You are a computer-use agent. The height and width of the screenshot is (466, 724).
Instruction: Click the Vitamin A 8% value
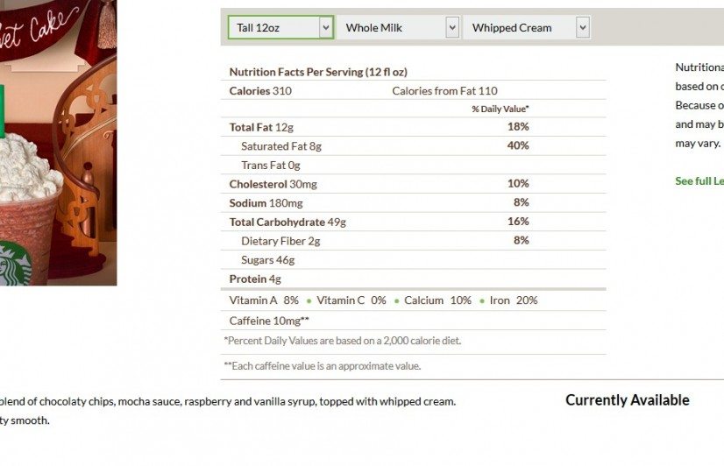tap(264, 300)
